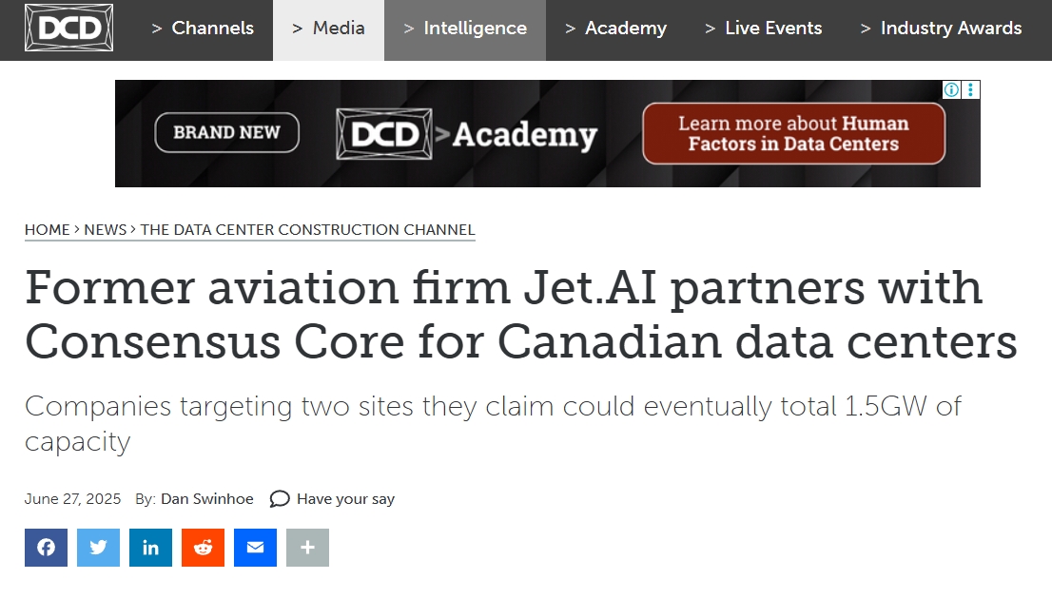This screenshot has width=1052, height=599.
Task: Share article via email icon
Action: (x=255, y=548)
